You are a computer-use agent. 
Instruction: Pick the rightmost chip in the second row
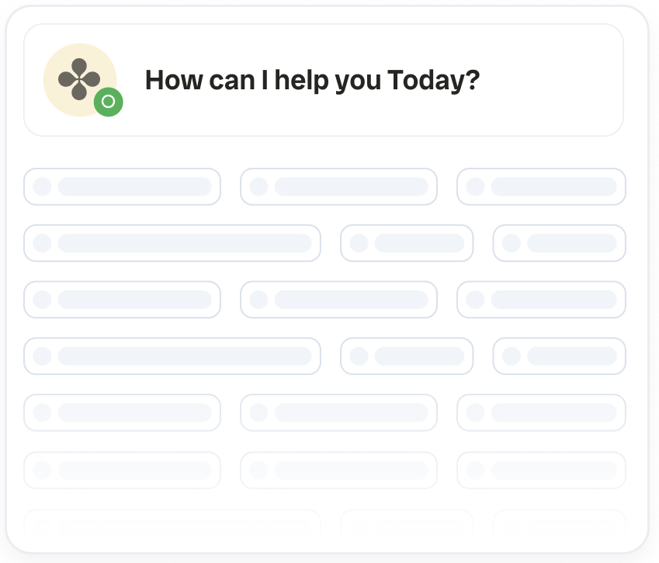click(559, 243)
